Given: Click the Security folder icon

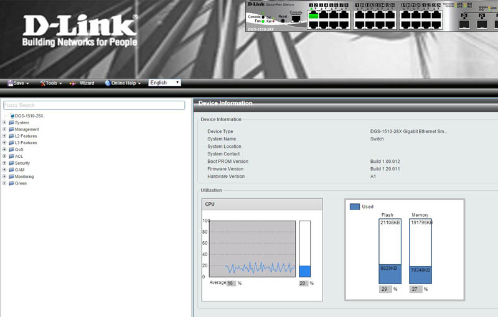Looking at the screenshot, I should click(11, 163).
